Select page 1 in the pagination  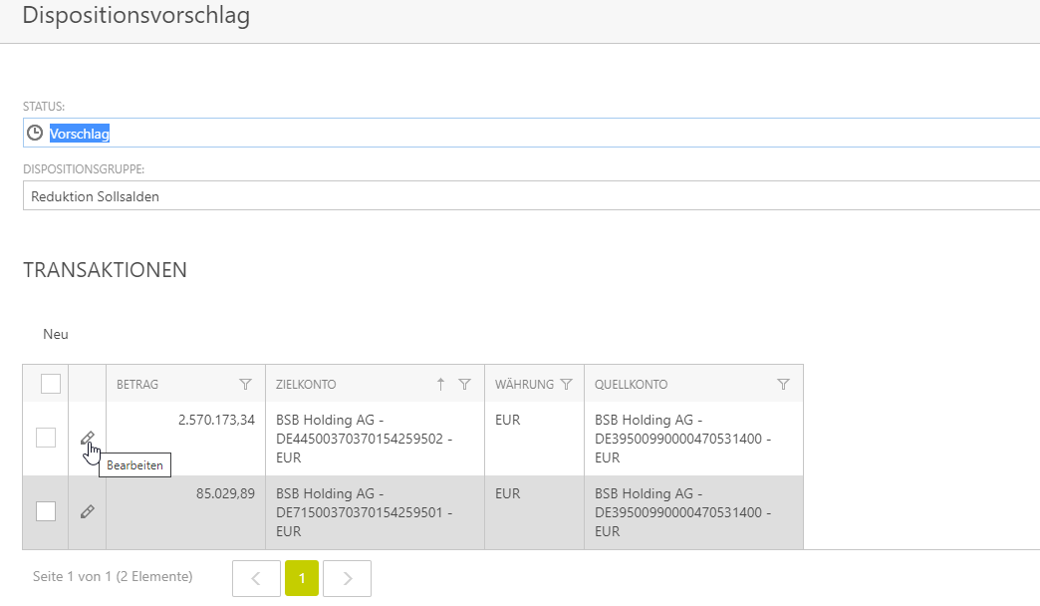coord(302,578)
